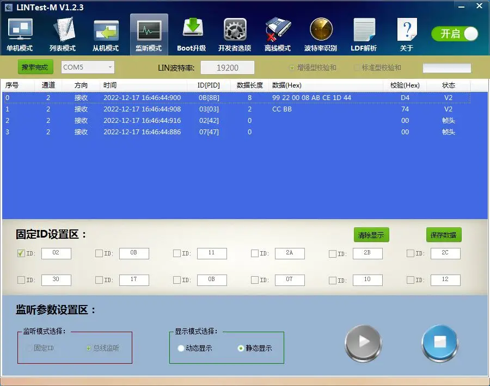Click the 关于 about icon
This screenshot has height=386, width=490.
(406, 34)
